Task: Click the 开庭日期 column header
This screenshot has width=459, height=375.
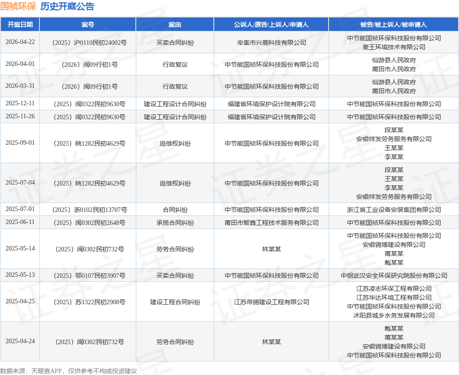Action: 20,25
